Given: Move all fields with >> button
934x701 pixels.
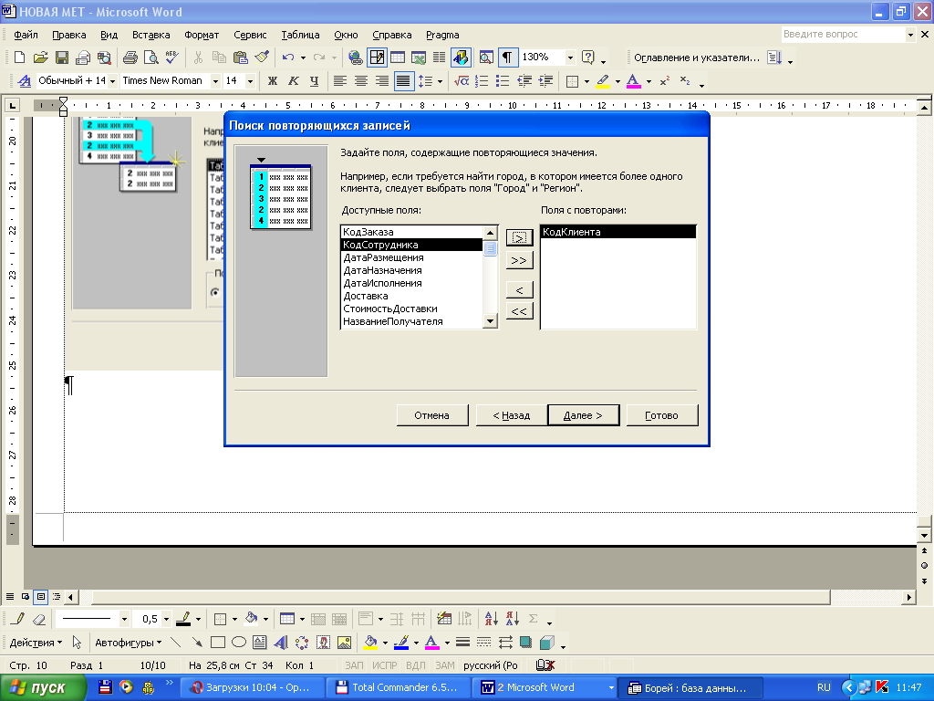Looking at the screenshot, I should click(x=519, y=260).
